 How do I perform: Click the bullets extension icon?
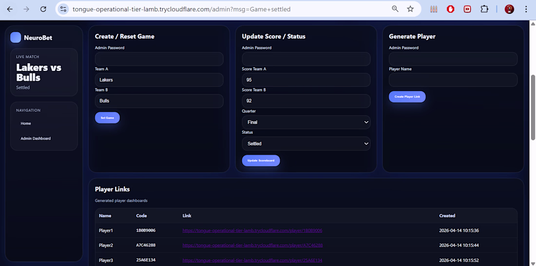[x=434, y=9]
